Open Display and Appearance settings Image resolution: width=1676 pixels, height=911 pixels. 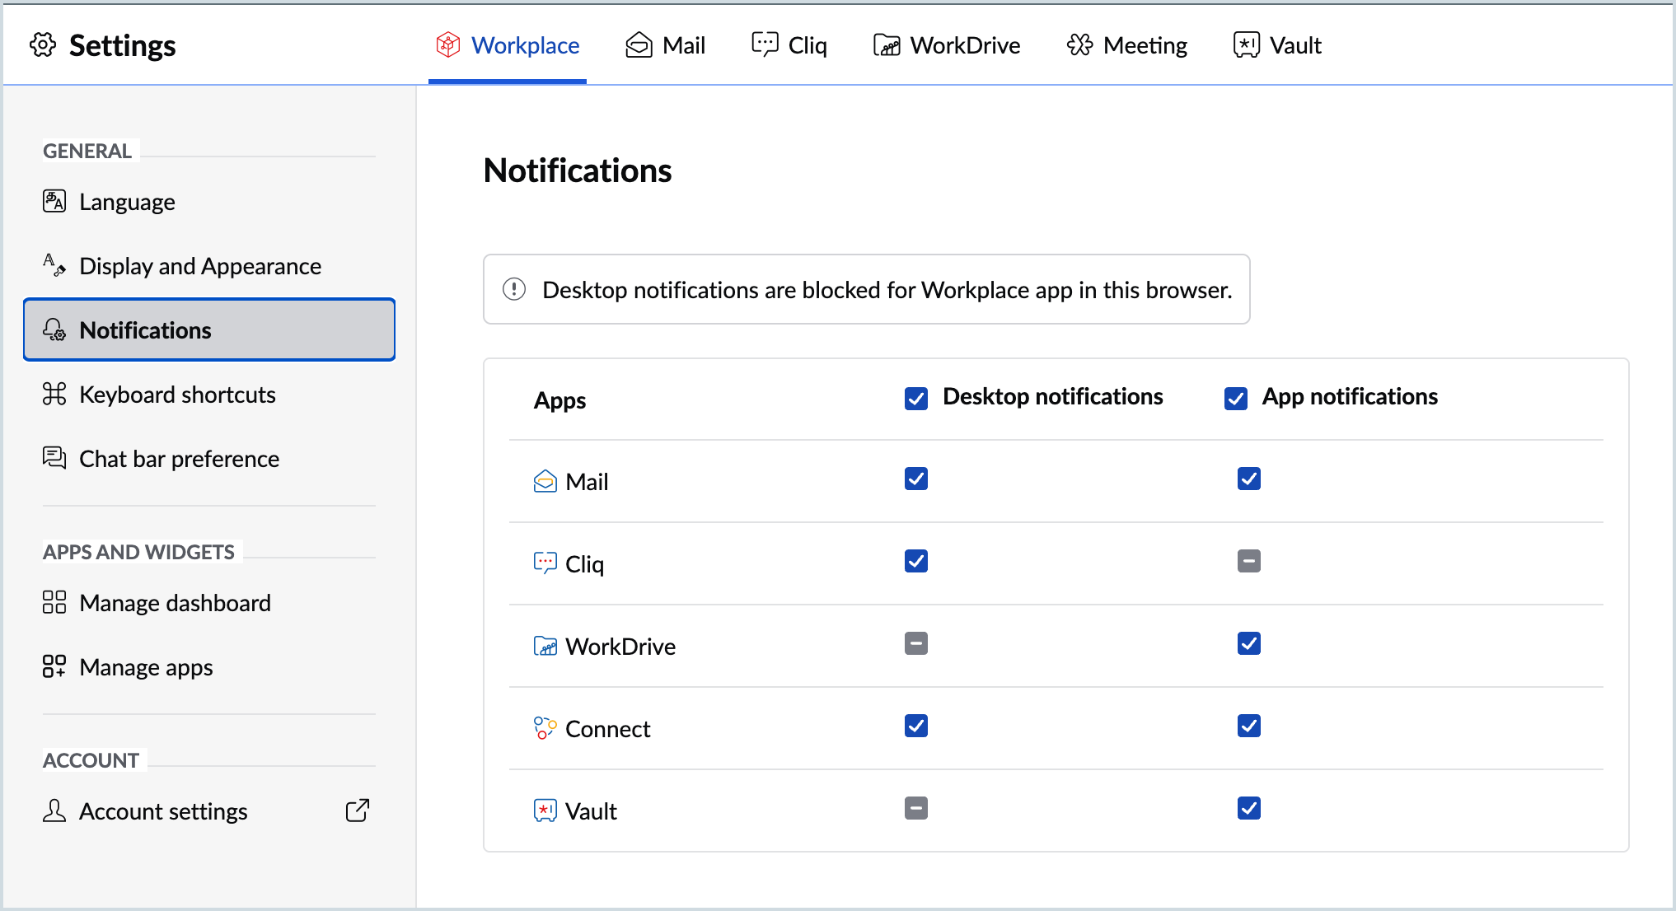(209, 265)
